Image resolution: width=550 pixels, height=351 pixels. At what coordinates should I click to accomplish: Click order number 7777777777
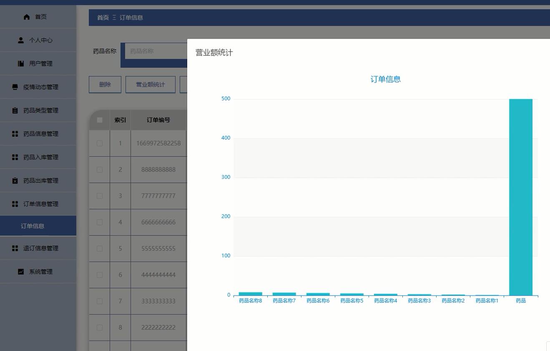click(x=158, y=196)
